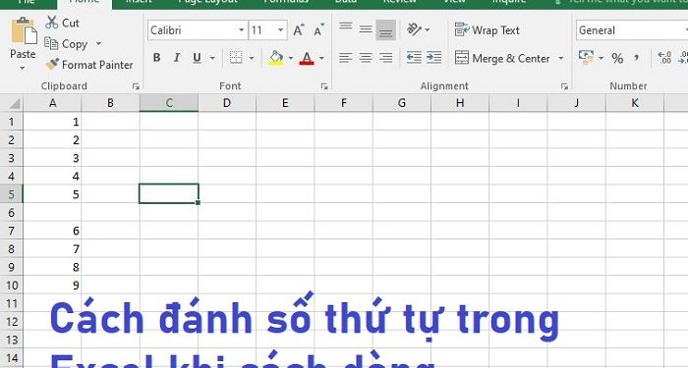
Task: Open the Copy dropdown arrow
Action: (x=98, y=44)
